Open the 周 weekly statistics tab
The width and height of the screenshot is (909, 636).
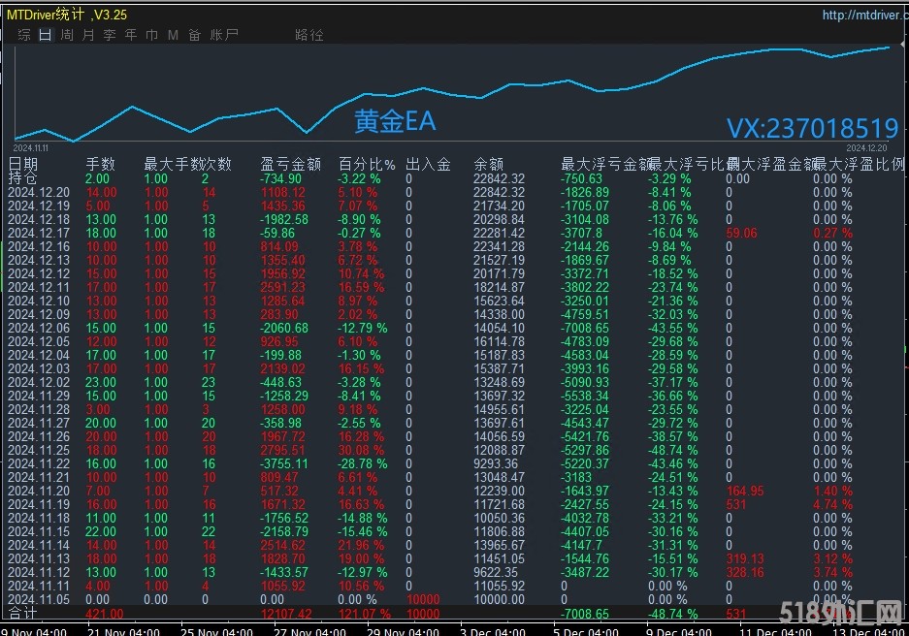67,35
